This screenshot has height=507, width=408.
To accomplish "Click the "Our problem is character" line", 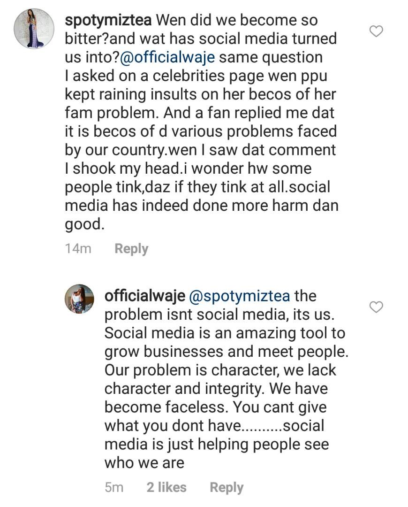I will pos(220,370).
